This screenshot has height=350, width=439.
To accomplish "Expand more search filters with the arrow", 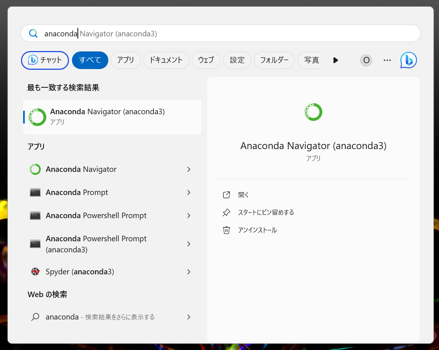I will pyautogui.click(x=335, y=60).
